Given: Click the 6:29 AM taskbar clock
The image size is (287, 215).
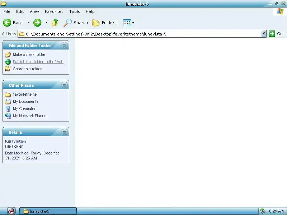Looking at the screenshot, I should click(x=276, y=211).
